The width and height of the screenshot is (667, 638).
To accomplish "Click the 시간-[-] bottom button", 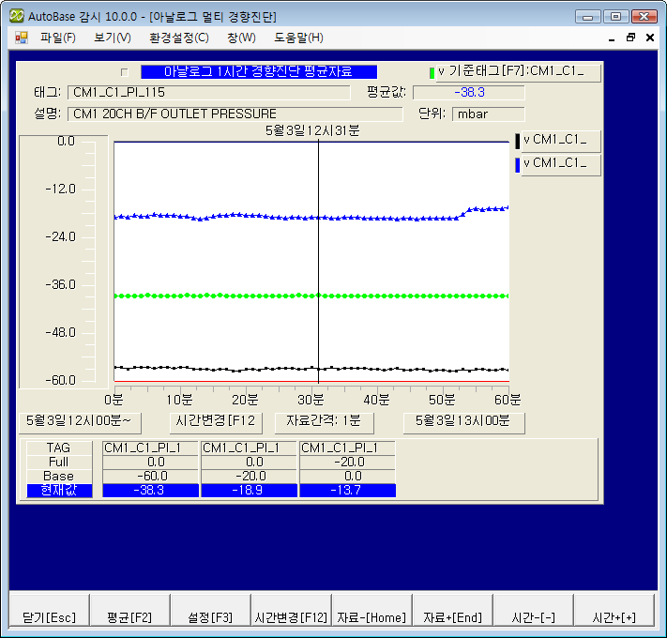I will tap(533, 610).
